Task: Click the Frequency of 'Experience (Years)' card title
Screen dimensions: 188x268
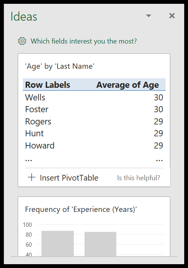Action: (x=81, y=209)
